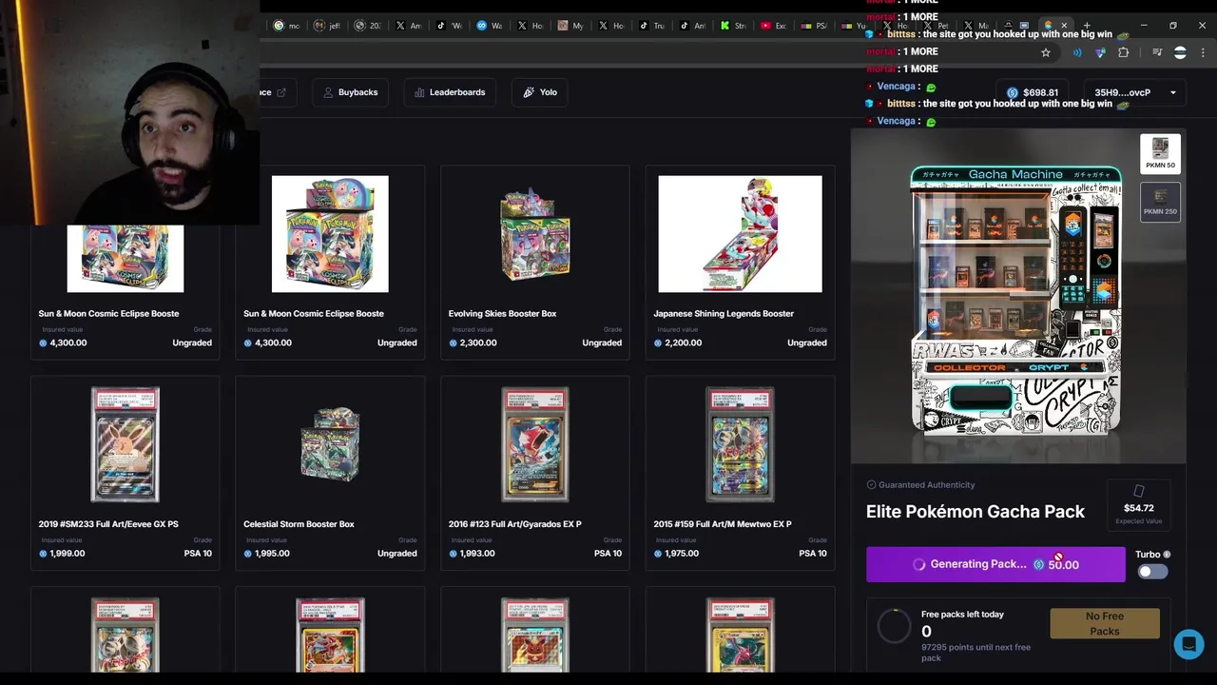Click the Guaranteed Authenticity check icon
Viewport: 1217px width, 685px height.
click(871, 485)
